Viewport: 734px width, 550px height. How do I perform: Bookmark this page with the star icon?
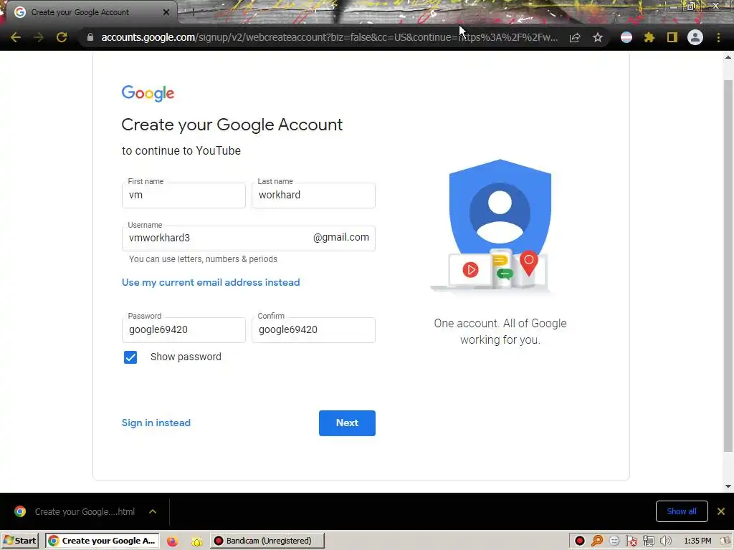point(598,37)
